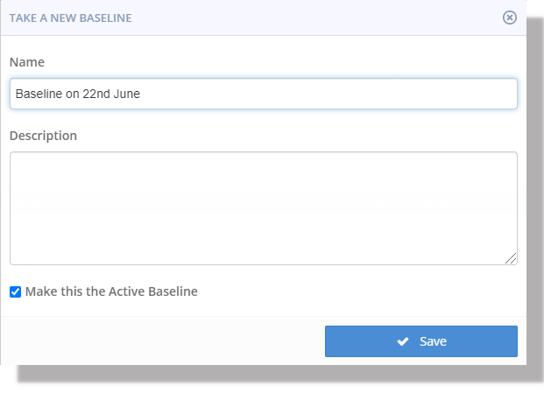Untick the Make this the Active Baseline checkbox
Screen dimensions: 544x393
[15, 291]
